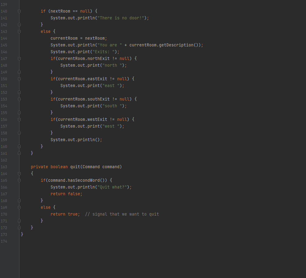
Task: Click the fold marker for the eastExit if statement
Action: click(x=19, y=79)
